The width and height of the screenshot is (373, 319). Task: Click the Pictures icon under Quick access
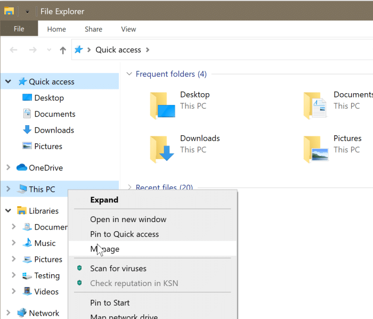click(27, 146)
